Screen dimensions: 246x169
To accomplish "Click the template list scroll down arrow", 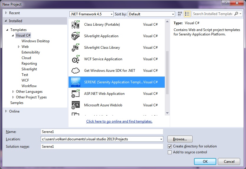I will 167,113.
